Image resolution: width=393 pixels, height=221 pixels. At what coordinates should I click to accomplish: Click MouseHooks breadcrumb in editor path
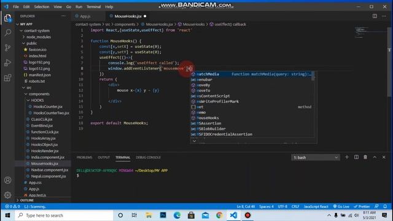[193, 25]
